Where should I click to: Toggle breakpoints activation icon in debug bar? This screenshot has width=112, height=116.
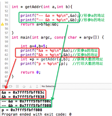coord(11,86)
